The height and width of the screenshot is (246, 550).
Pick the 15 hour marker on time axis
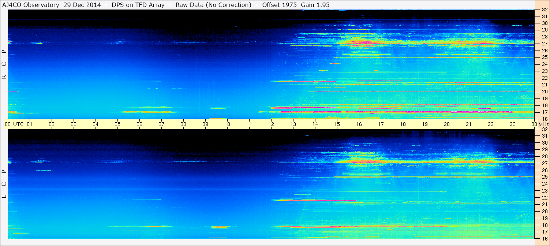pyautogui.click(x=337, y=124)
